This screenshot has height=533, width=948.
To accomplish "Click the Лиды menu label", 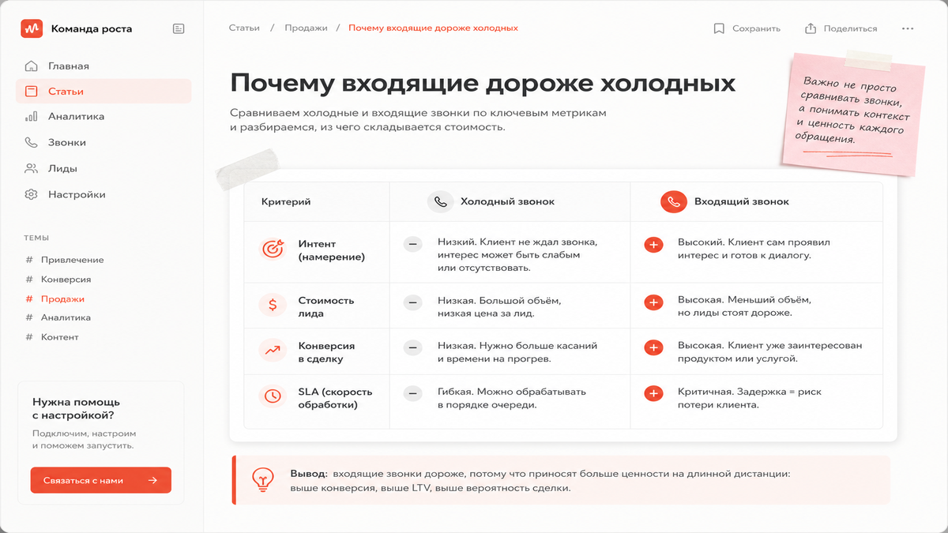I will [62, 168].
